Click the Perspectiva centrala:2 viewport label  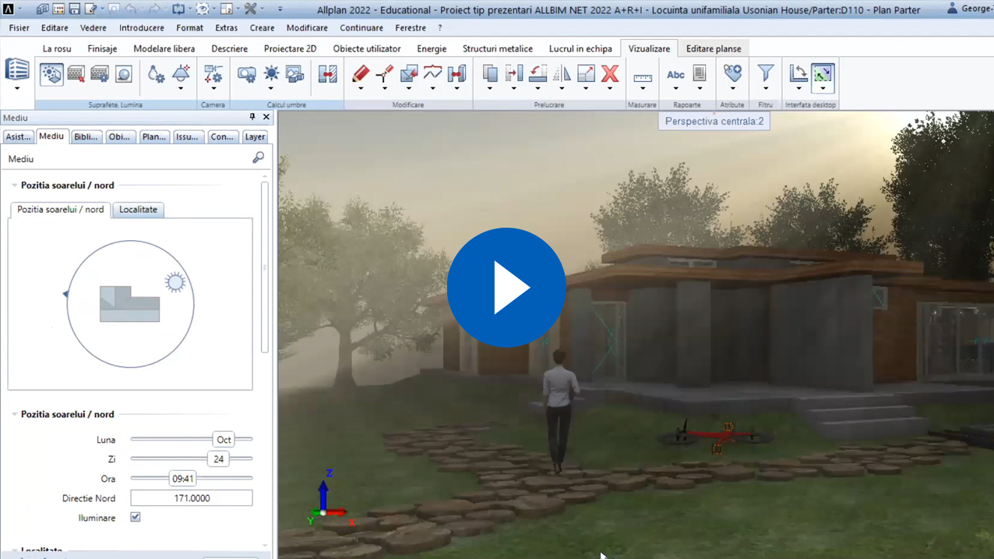[714, 122]
